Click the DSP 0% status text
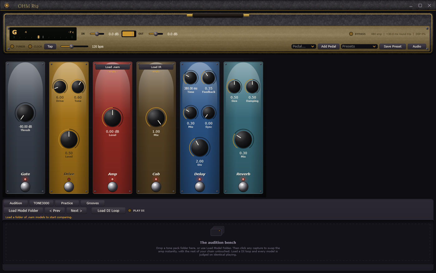Viewport: 436px width, 273px height. pyautogui.click(x=420, y=34)
